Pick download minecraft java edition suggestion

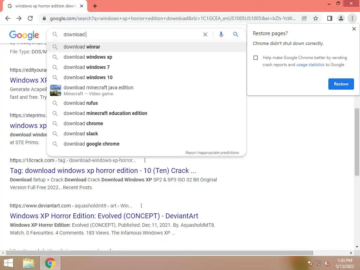click(146, 90)
